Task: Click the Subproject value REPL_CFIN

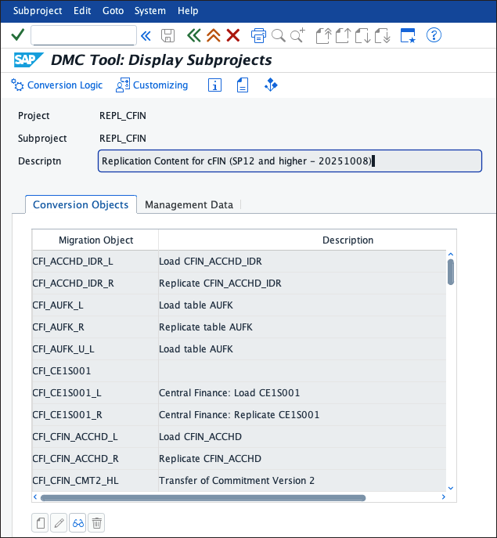Action: pos(123,139)
